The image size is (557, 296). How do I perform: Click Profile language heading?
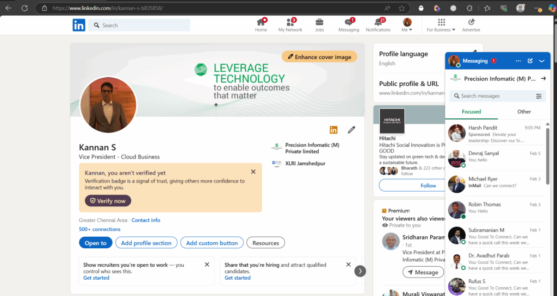403,54
